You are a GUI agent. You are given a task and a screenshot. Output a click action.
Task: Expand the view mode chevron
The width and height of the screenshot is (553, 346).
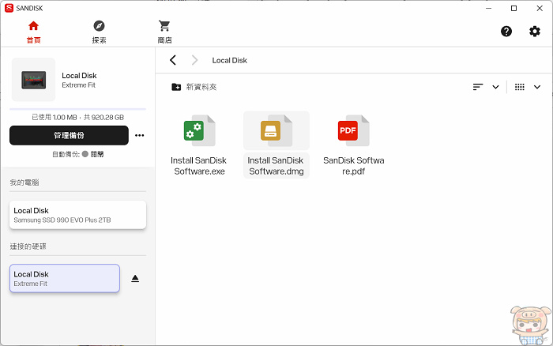[536, 87]
